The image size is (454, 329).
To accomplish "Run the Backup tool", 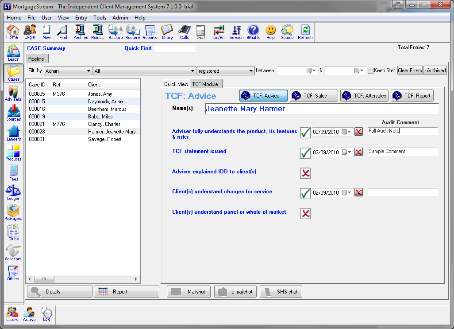I will [x=115, y=32].
